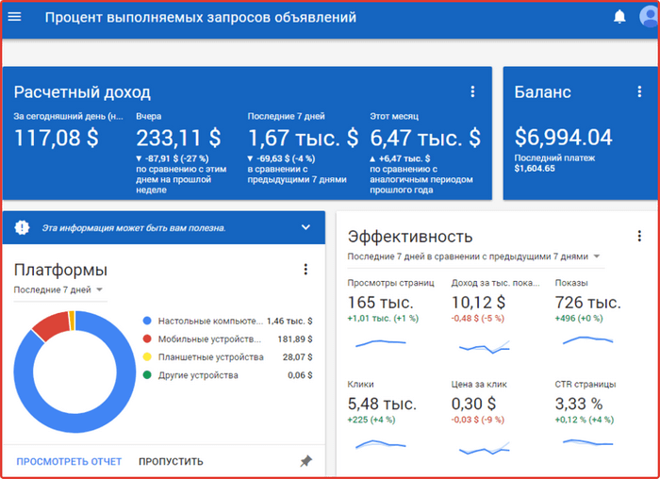Open Платформы period dropdown Последние 7 дней
The height and width of the screenshot is (479, 660).
pyautogui.click(x=58, y=289)
